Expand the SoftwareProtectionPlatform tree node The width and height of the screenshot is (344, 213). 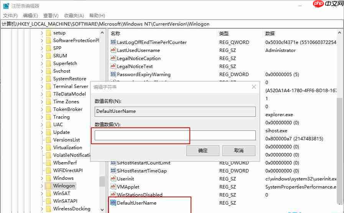click(42, 41)
